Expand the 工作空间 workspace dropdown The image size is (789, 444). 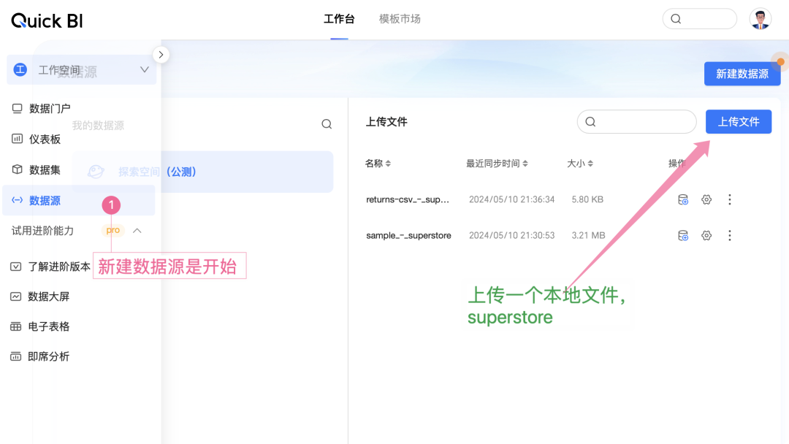[144, 70]
